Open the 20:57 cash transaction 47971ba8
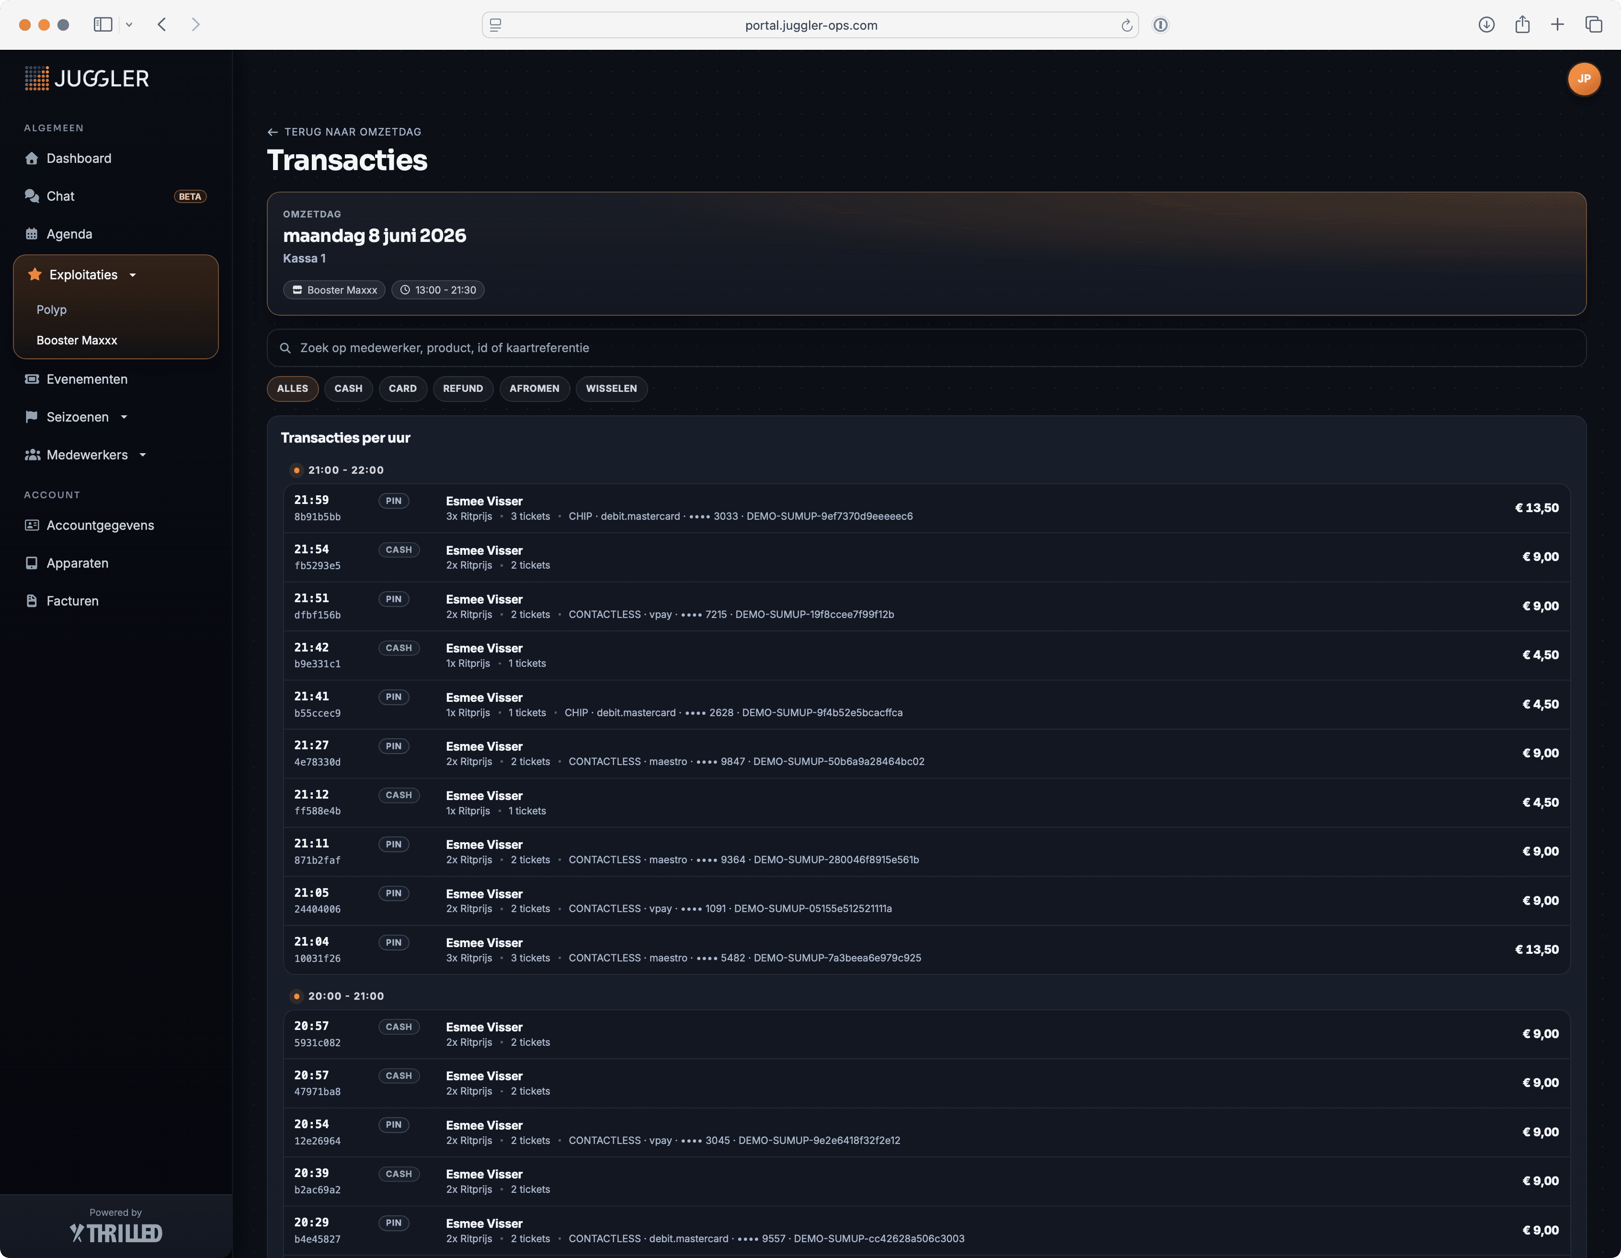The height and width of the screenshot is (1258, 1621). point(926,1083)
